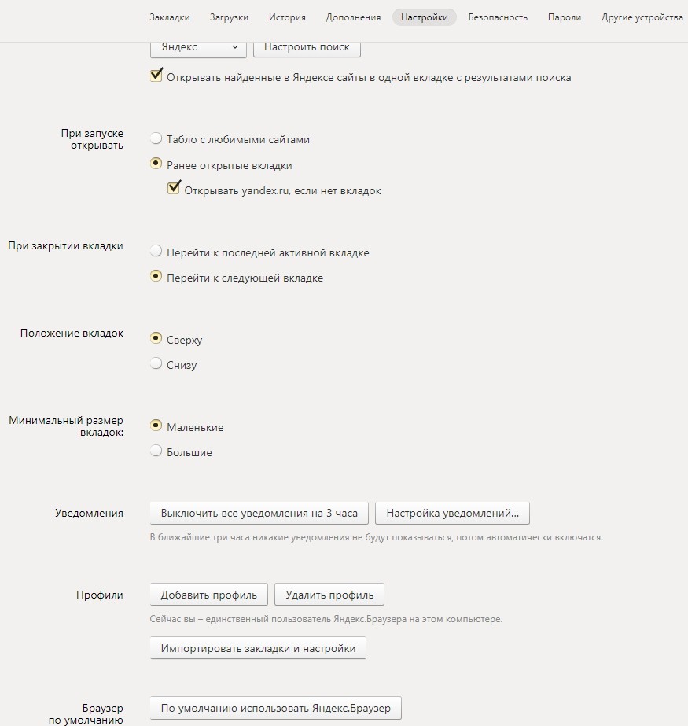Screen dimensions: 688x726
Task: Click Добавить профиль button
Action: [208, 595]
